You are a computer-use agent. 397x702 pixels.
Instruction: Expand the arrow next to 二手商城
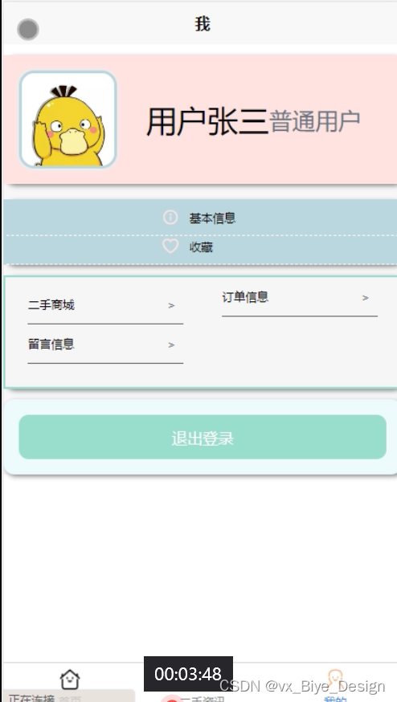tap(171, 306)
